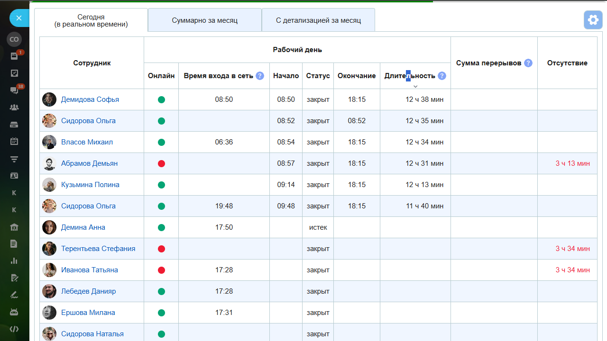607x341 pixels.
Task: Click sort arrow under Длительность column
Action: click(x=415, y=86)
